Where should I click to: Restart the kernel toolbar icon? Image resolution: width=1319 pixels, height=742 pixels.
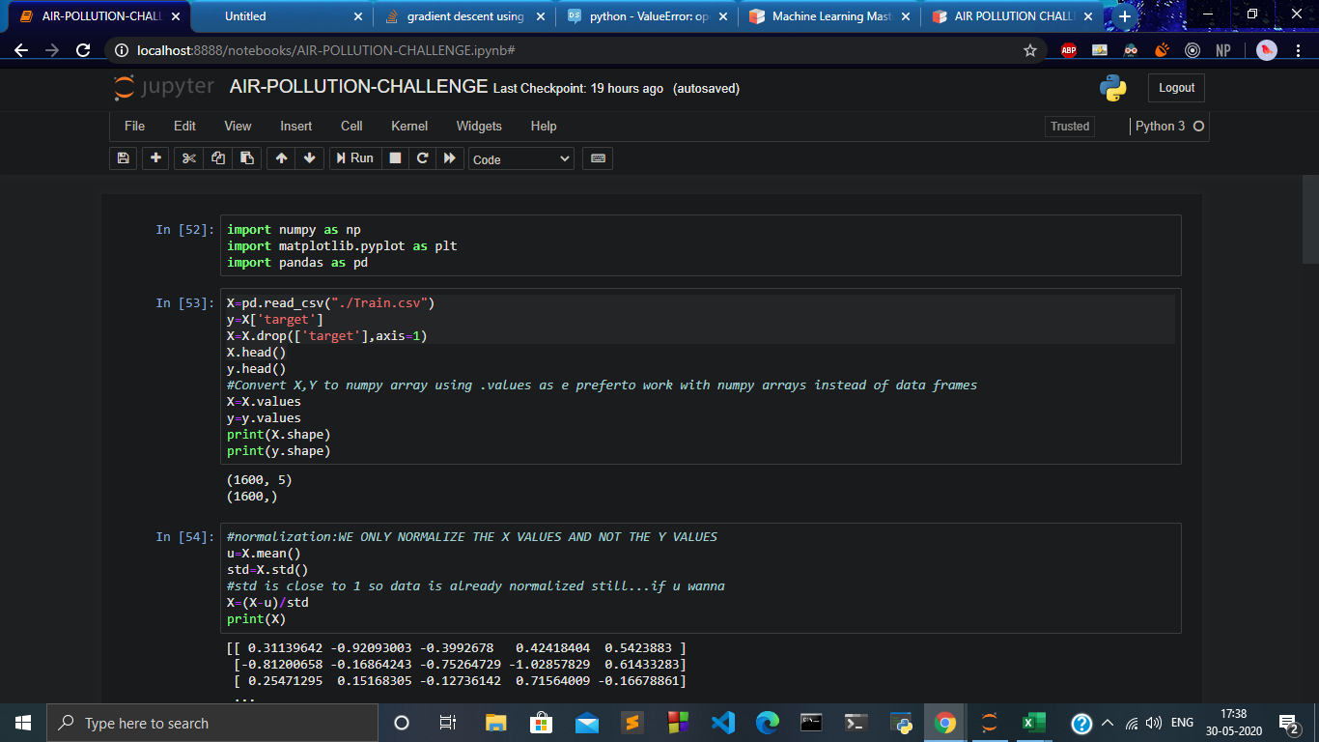422,158
